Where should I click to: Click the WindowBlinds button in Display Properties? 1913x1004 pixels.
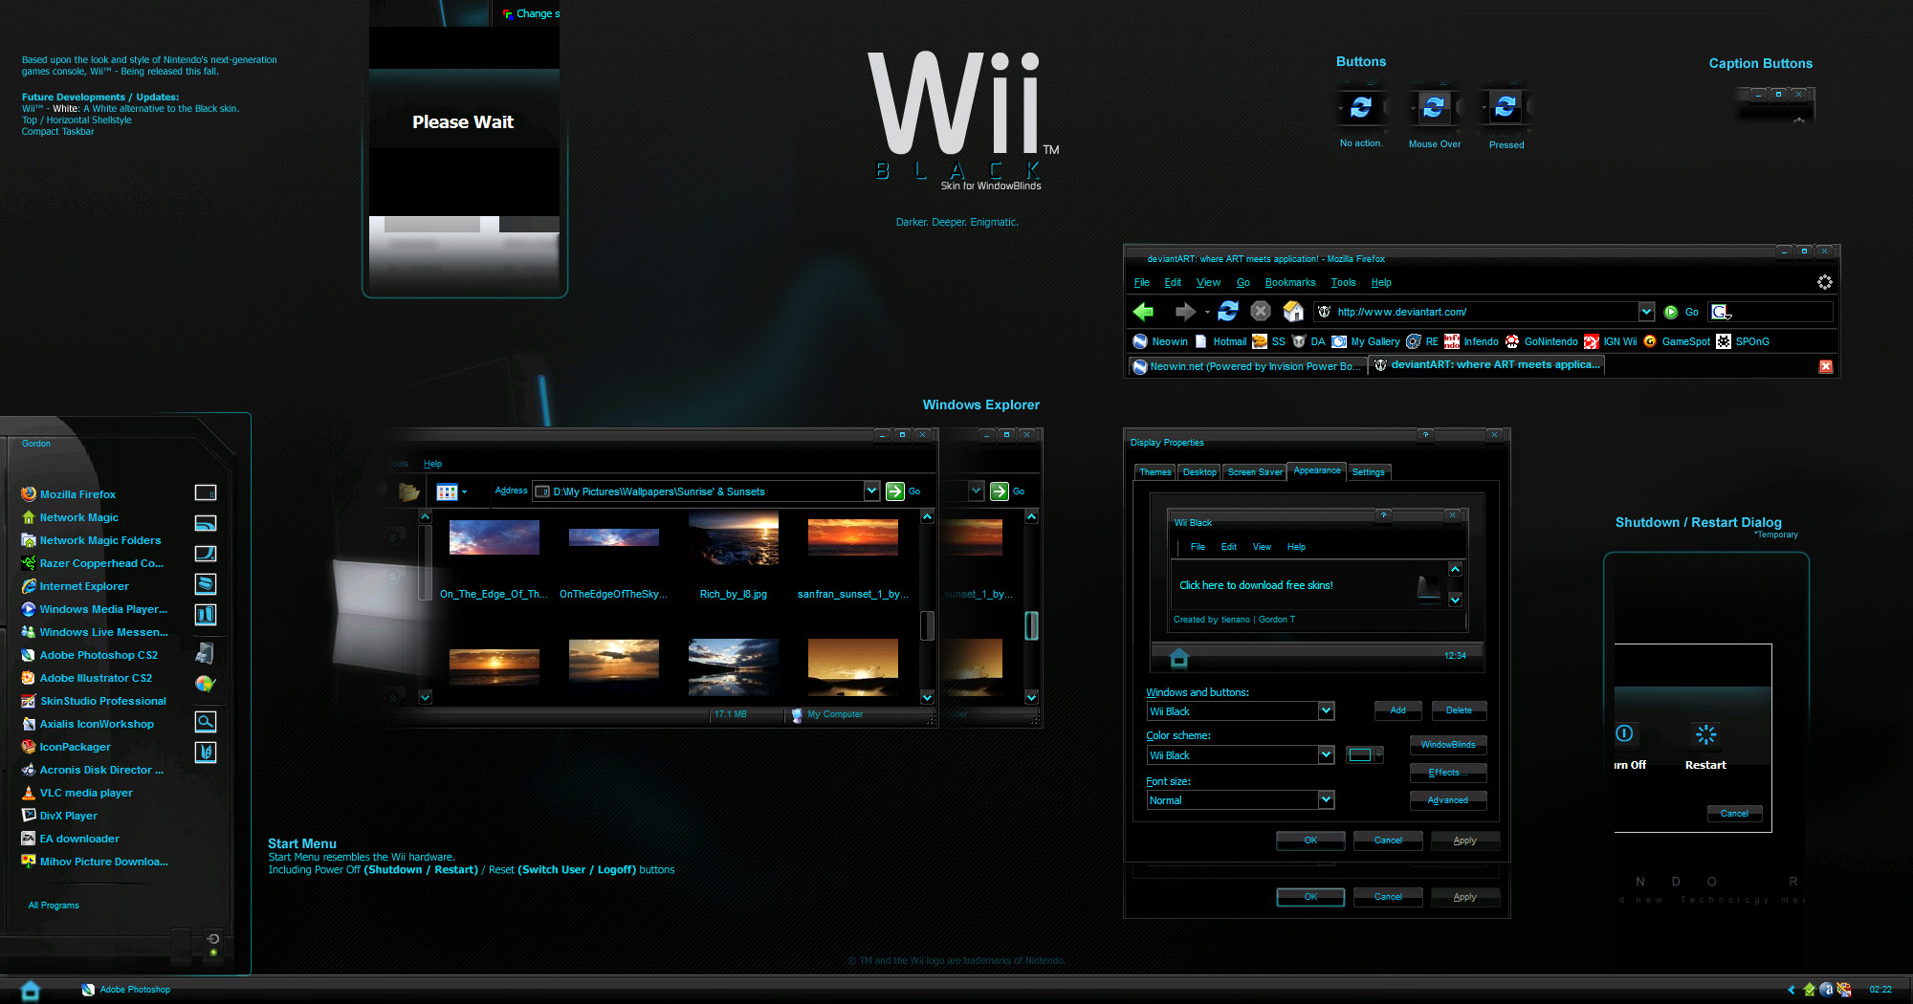(1448, 745)
